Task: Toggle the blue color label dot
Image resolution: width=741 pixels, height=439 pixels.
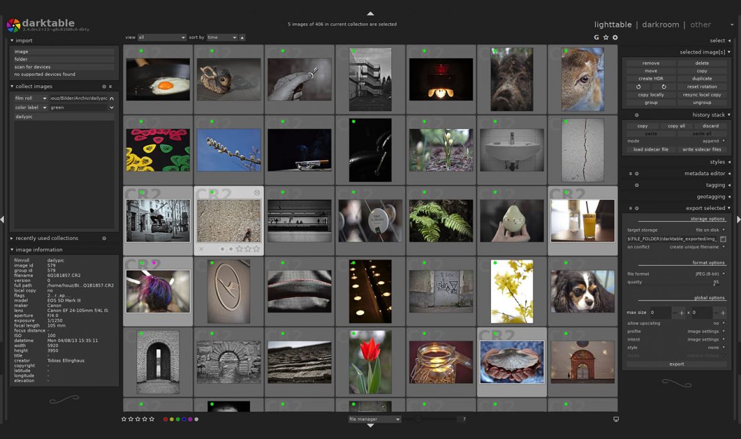Action: point(184,419)
